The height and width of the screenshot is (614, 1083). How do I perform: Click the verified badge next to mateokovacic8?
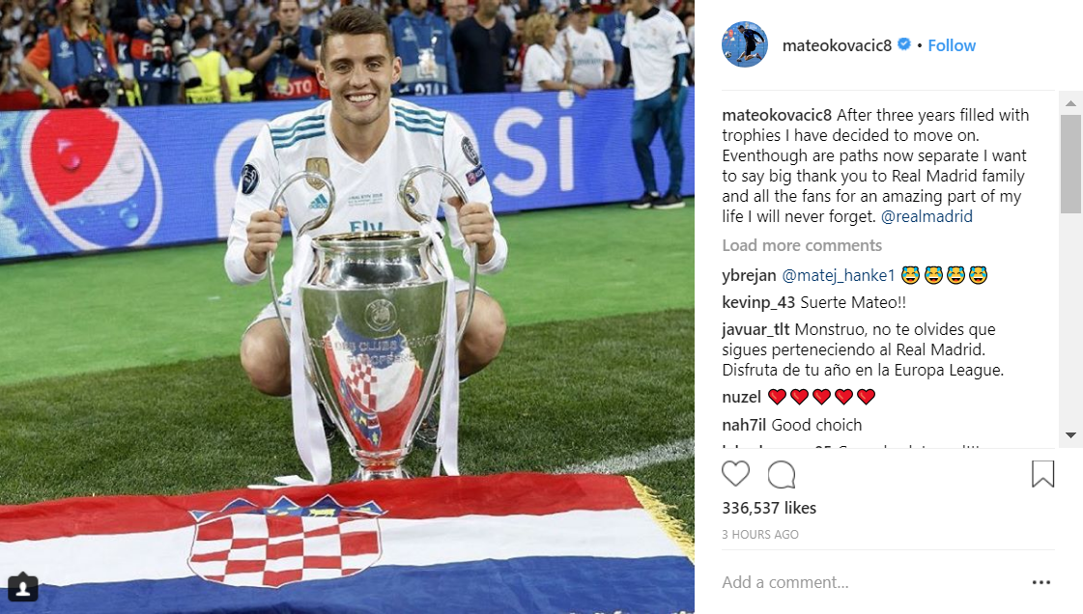pyautogui.click(x=903, y=44)
